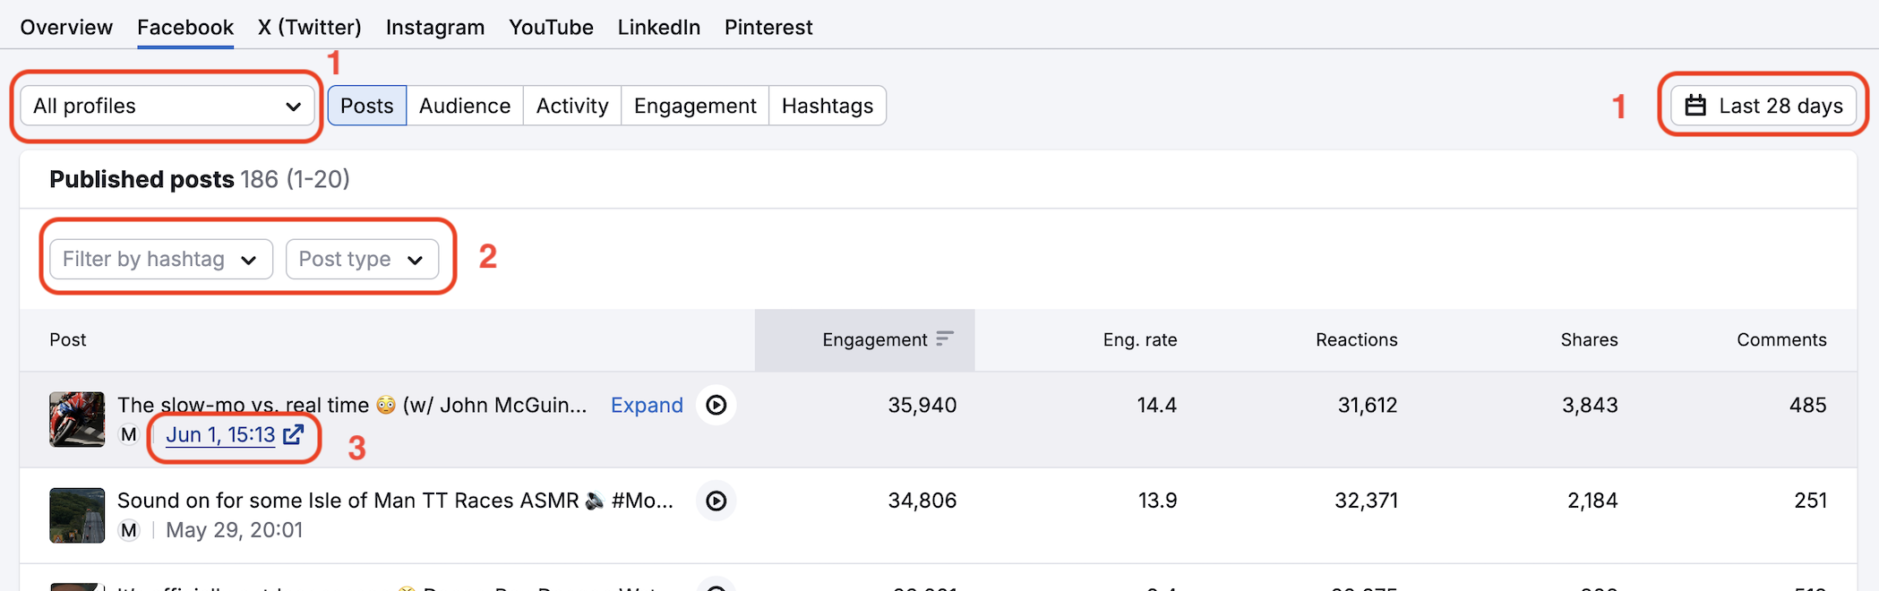Select the Audience sub-tab
The width and height of the screenshot is (1879, 591).
click(x=464, y=106)
